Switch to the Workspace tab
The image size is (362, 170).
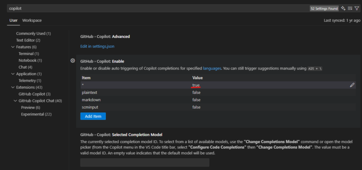point(32,20)
